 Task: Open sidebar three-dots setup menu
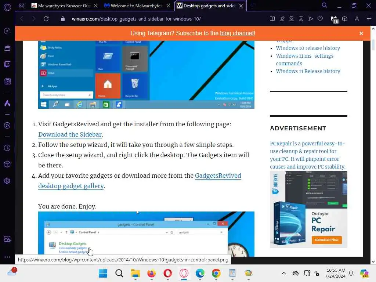pos(7,257)
